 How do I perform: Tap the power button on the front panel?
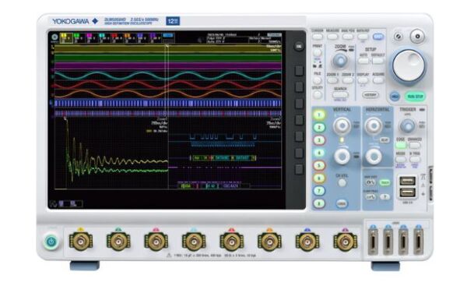click(x=51, y=241)
